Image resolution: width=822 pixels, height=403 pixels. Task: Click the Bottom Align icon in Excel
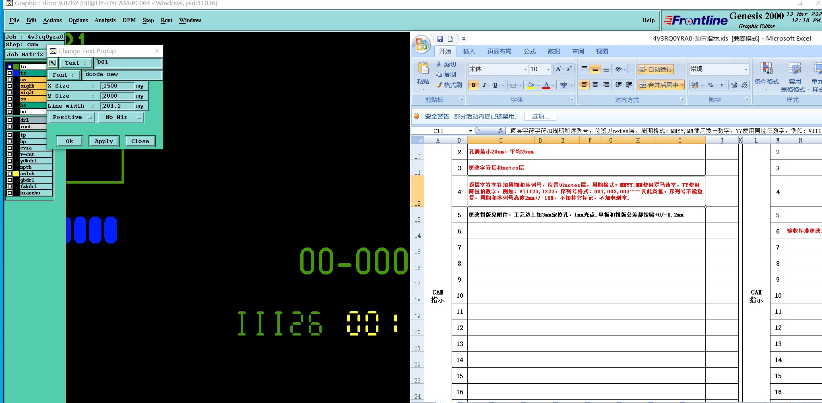click(606, 69)
